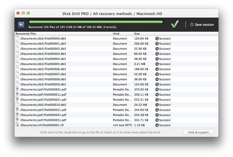The height and width of the screenshot is (157, 233).
Task: Select /Documents/db3/file000008.db3 path
Action: pyautogui.click(x=43, y=79)
